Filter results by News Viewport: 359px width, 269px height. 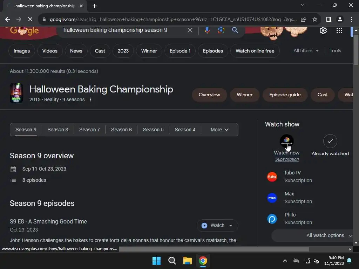point(76,51)
